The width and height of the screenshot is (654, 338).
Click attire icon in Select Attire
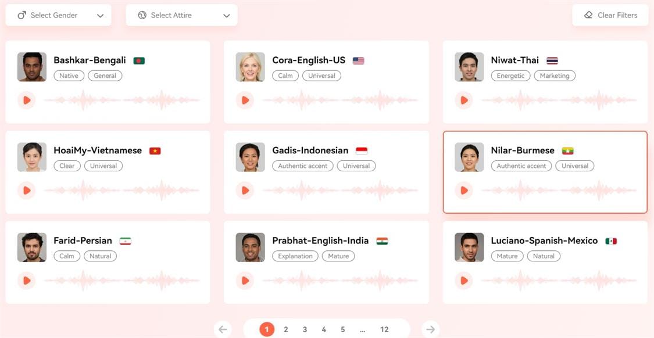(x=142, y=16)
